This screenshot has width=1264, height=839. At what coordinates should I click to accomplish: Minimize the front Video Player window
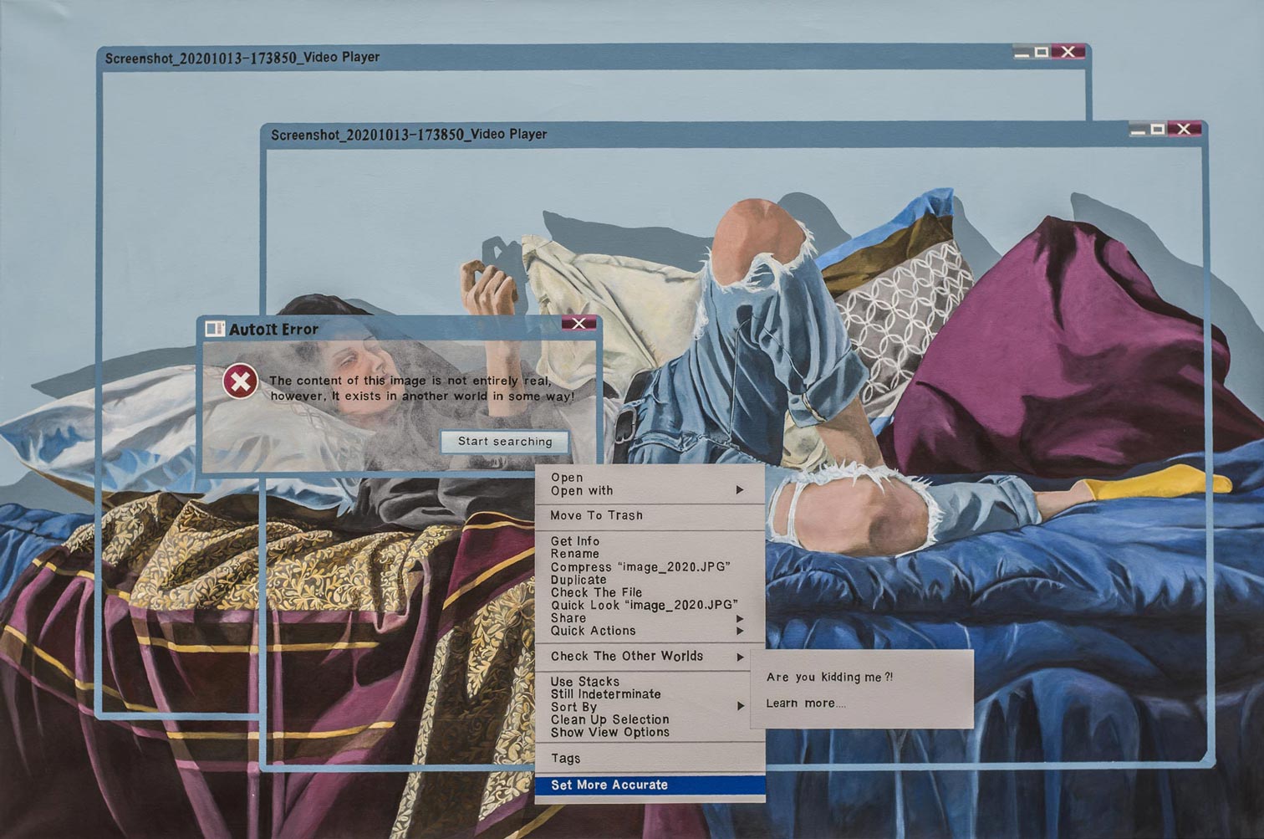click(x=1138, y=130)
